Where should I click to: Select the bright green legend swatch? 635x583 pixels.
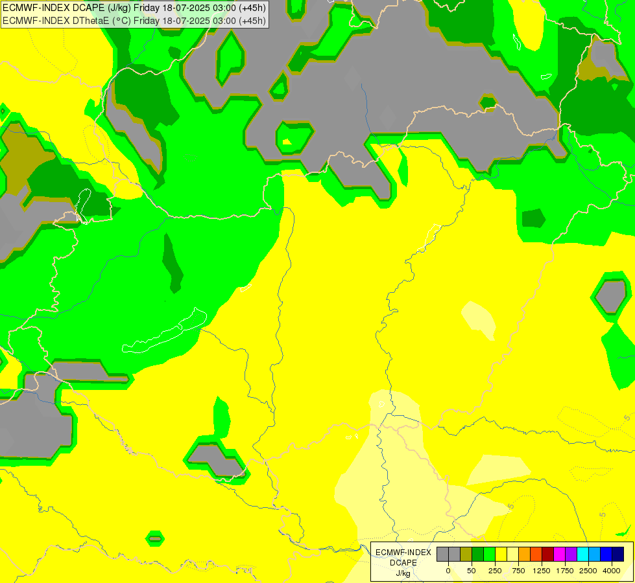click(489, 554)
